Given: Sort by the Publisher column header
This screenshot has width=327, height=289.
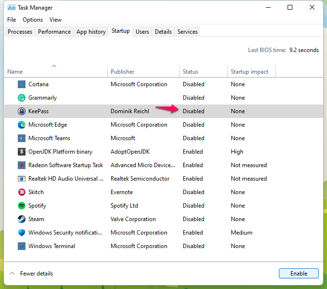Looking at the screenshot, I should (x=123, y=72).
